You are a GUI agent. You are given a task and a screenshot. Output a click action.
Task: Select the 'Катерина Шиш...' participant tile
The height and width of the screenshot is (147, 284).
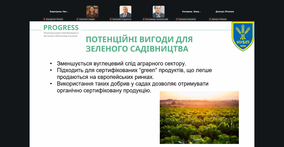point(192,12)
